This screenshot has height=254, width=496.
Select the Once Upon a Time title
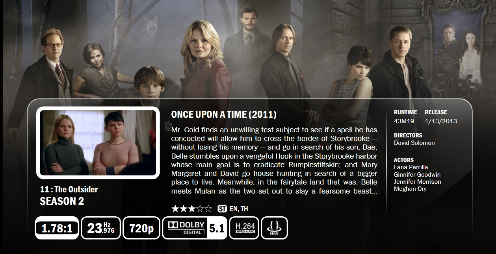224,115
